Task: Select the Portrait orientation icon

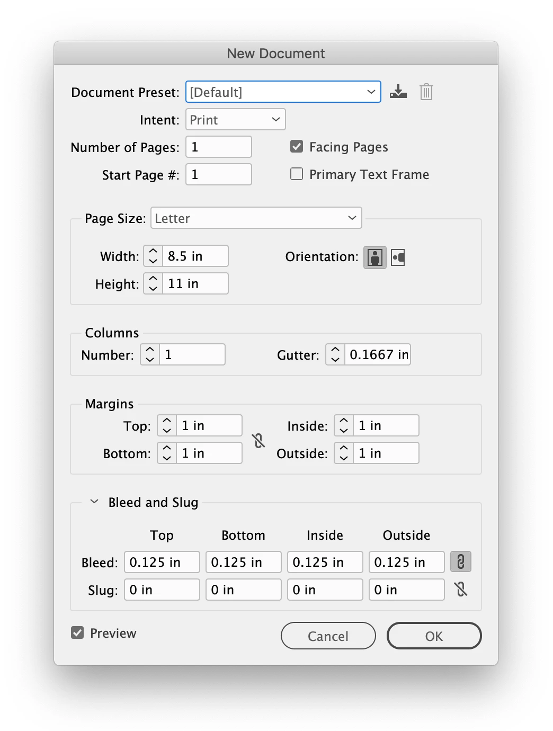Action: [375, 257]
